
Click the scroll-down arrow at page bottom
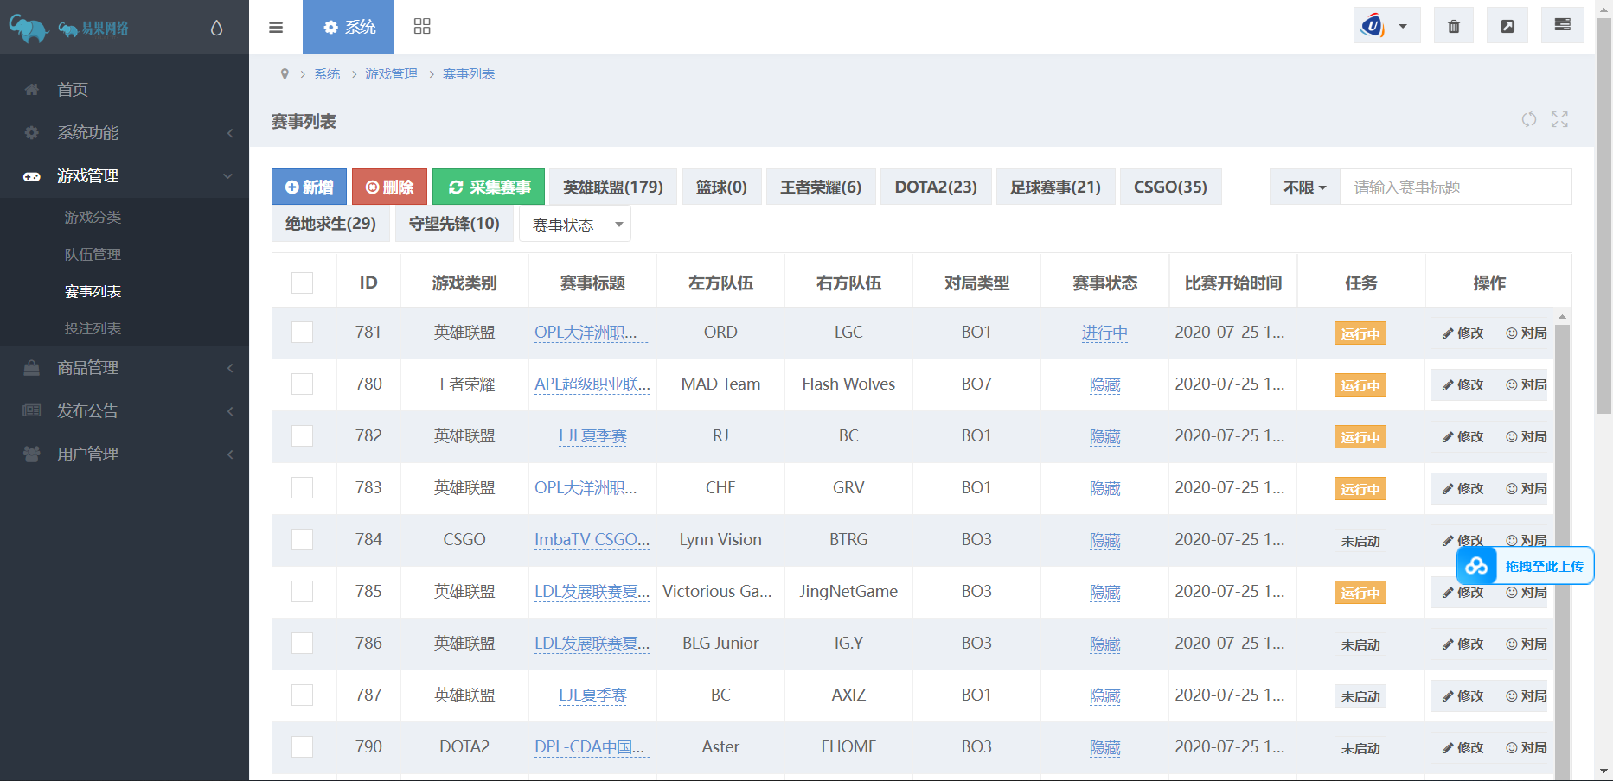click(1603, 771)
